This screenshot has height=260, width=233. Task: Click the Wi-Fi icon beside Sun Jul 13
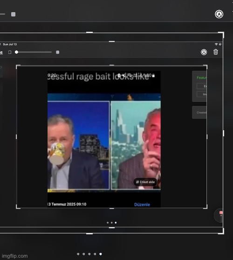tap(216, 44)
